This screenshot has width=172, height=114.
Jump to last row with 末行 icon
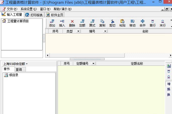[x=163, y=23]
